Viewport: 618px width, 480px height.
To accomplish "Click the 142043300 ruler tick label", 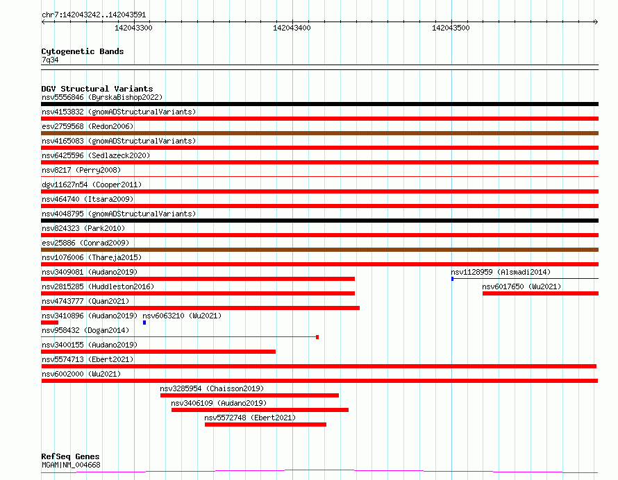I will click(133, 28).
